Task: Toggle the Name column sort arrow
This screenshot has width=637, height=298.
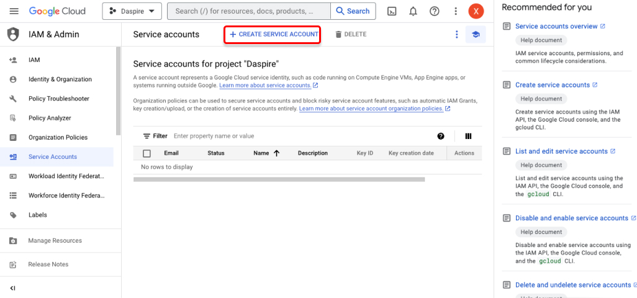Action: 277,153
